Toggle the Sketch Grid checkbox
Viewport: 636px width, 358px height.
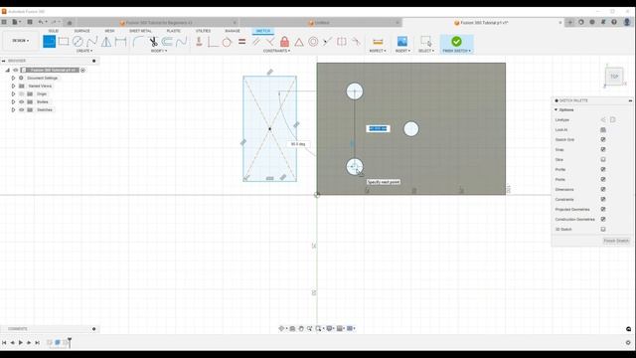603,139
